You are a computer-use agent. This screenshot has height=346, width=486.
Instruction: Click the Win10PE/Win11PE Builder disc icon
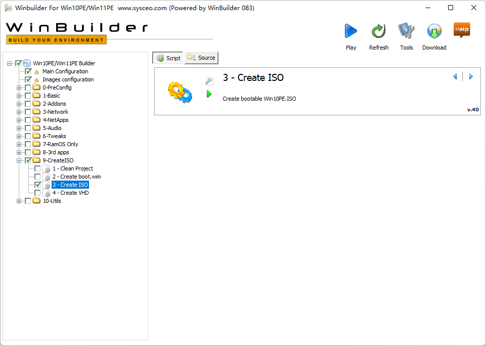click(27, 63)
